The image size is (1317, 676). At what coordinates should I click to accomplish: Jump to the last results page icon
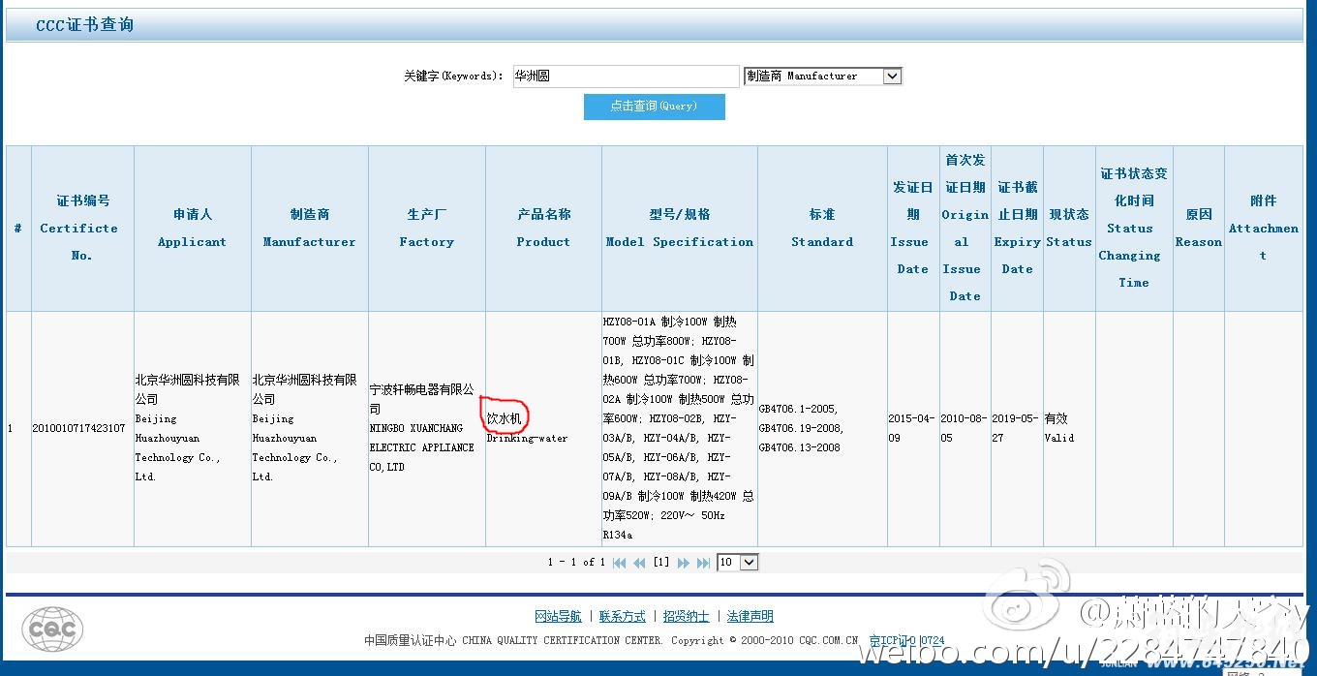[704, 563]
